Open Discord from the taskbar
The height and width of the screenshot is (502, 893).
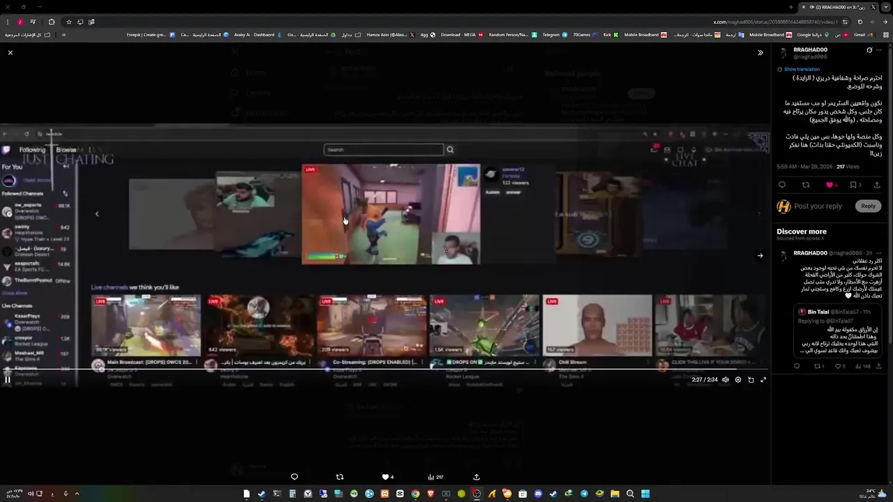click(x=538, y=494)
